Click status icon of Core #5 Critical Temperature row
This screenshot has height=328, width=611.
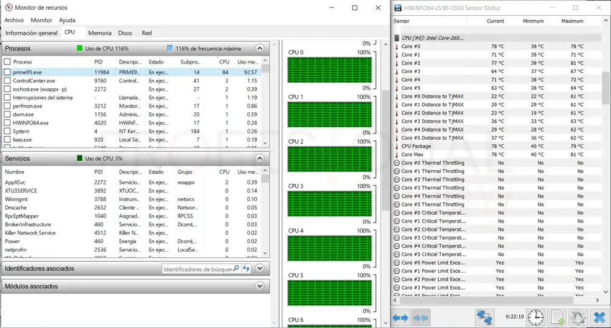pyautogui.click(x=397, y=254)
